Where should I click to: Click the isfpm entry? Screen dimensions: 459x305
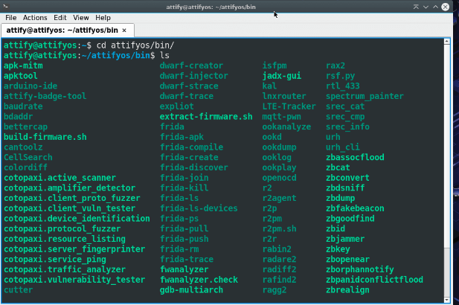click(x=275, y=65)
